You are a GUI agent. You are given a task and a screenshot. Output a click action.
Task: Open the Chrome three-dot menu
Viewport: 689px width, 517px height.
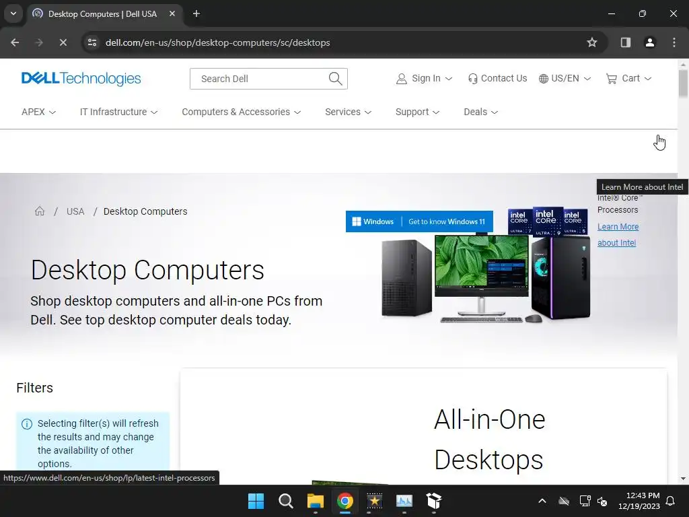coord(674,42)
